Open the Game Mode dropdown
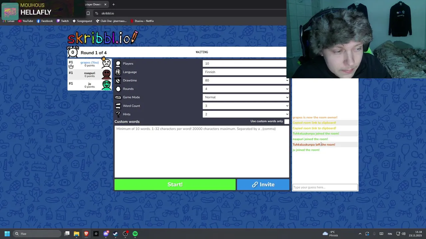This screenshot has width=426, height=239. click(x=246, y=97)
